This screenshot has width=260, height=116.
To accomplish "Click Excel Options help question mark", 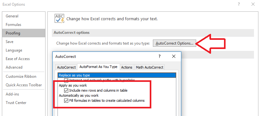I will pyautogui.click(x=239, y=4).
